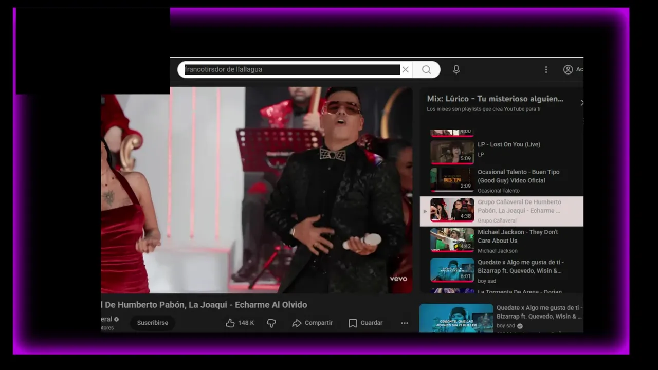Image resolution: width=658 pixels, height=370 pixels.
Task: Click the Michael Jackson channel name in playlist
Action: [498, 251]
